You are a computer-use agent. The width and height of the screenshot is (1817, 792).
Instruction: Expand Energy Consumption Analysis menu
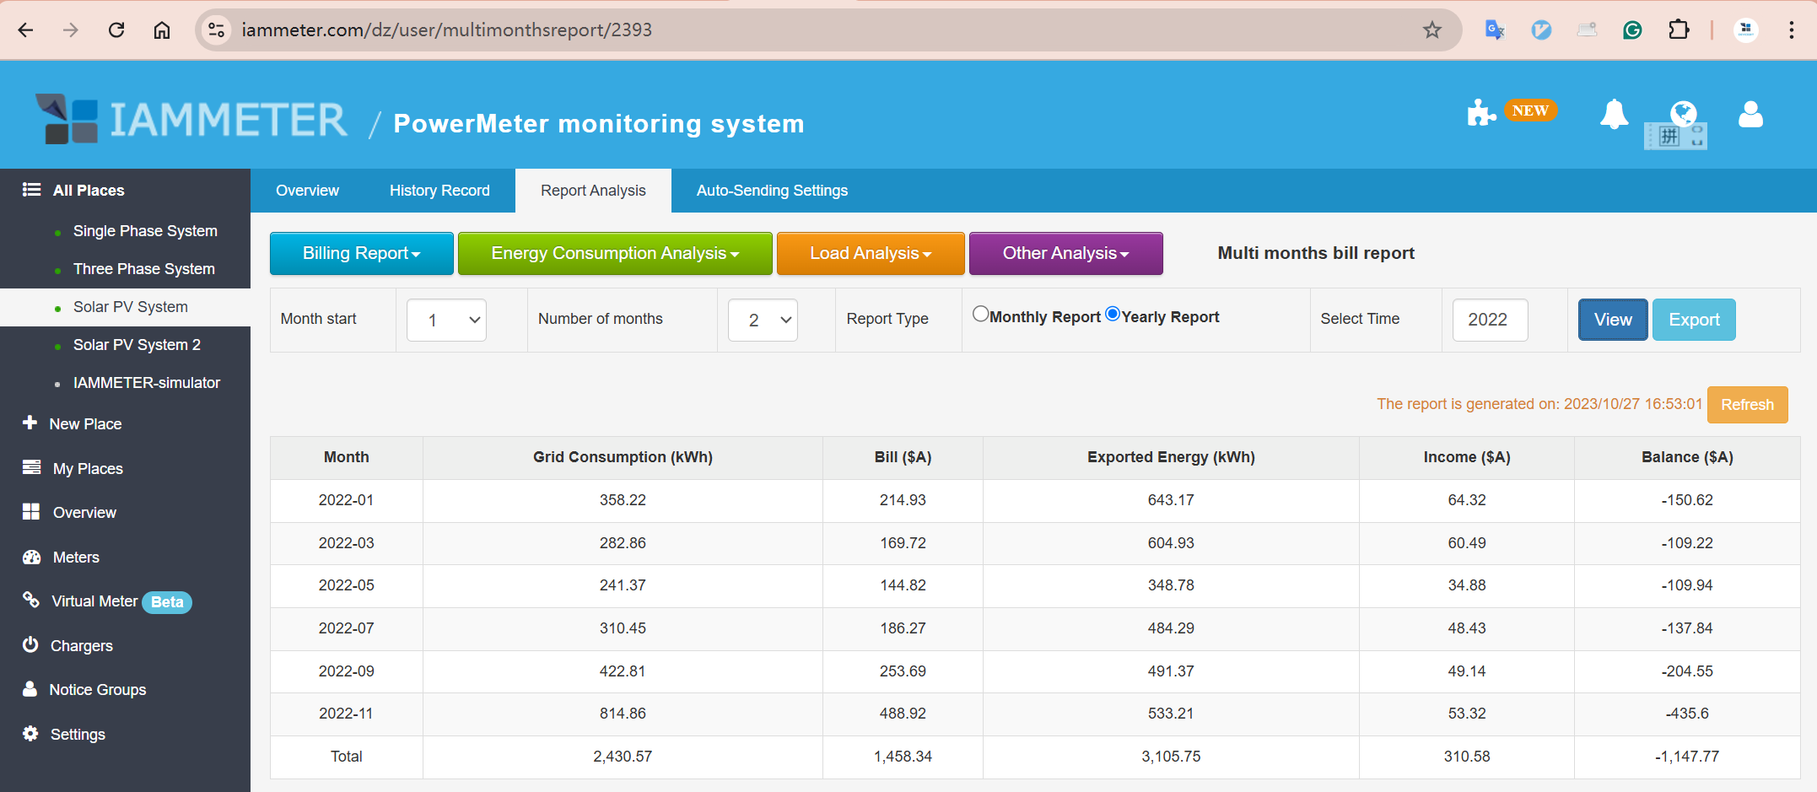(x=615, y=253)
